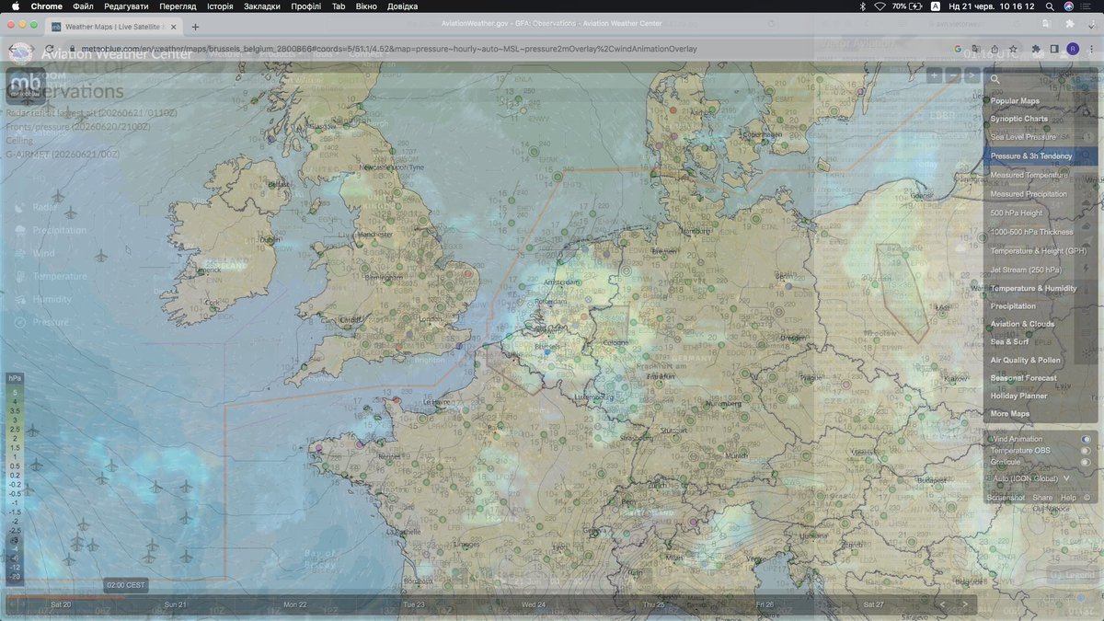Click the Screenshot link

click(x=1006, y=497)
